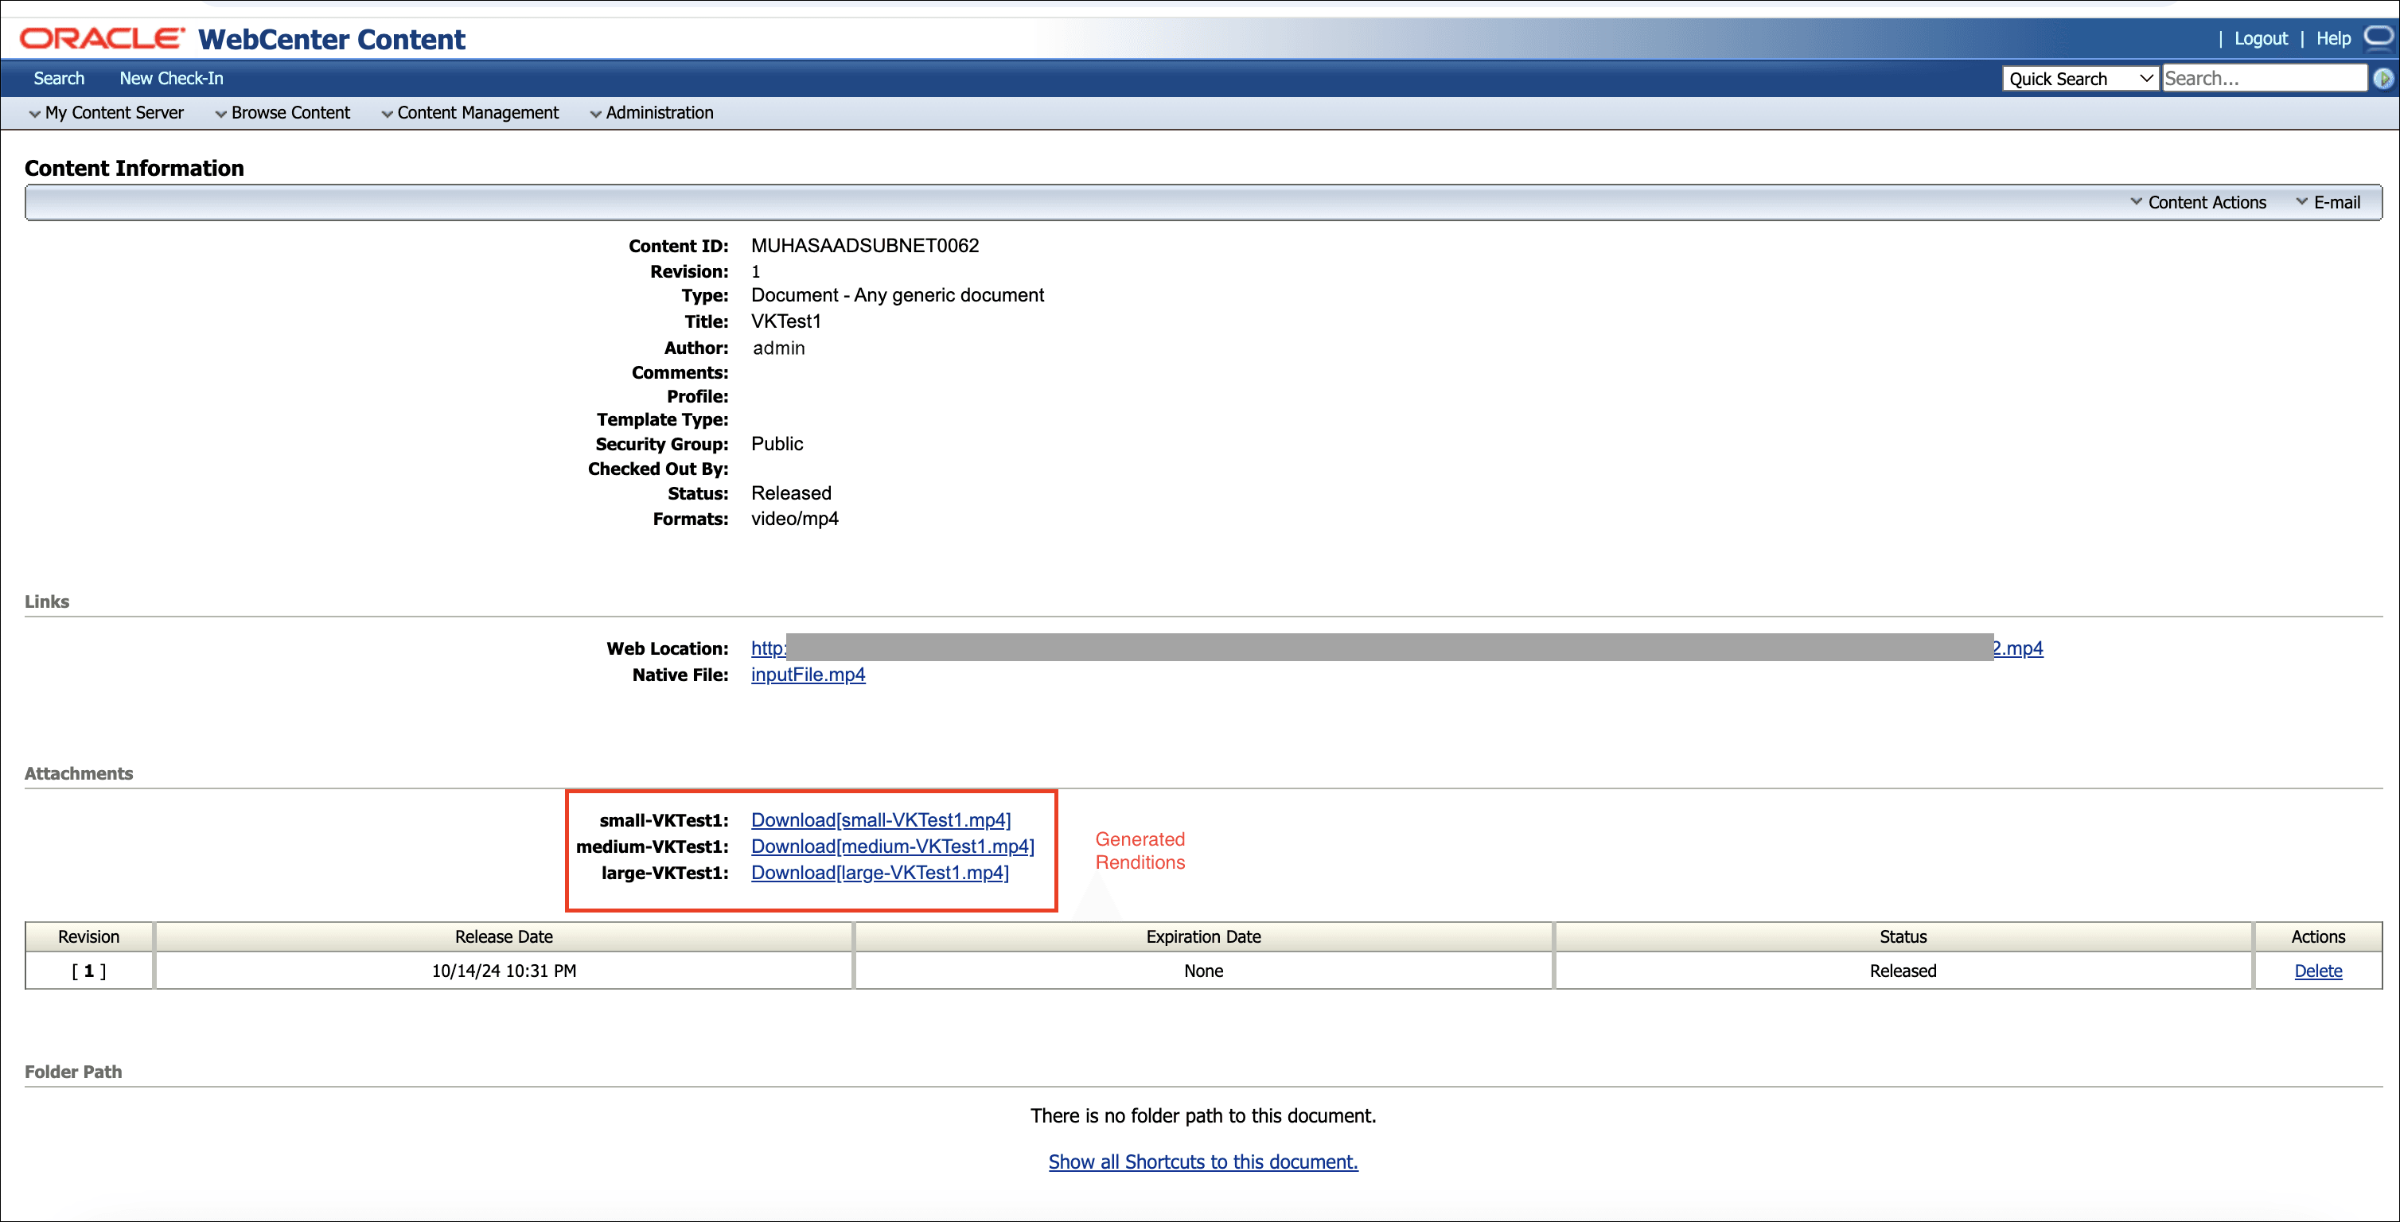Click the Logout link
The height and width of the screenshot is (1222, 2400).
[x=2260, y=38]
